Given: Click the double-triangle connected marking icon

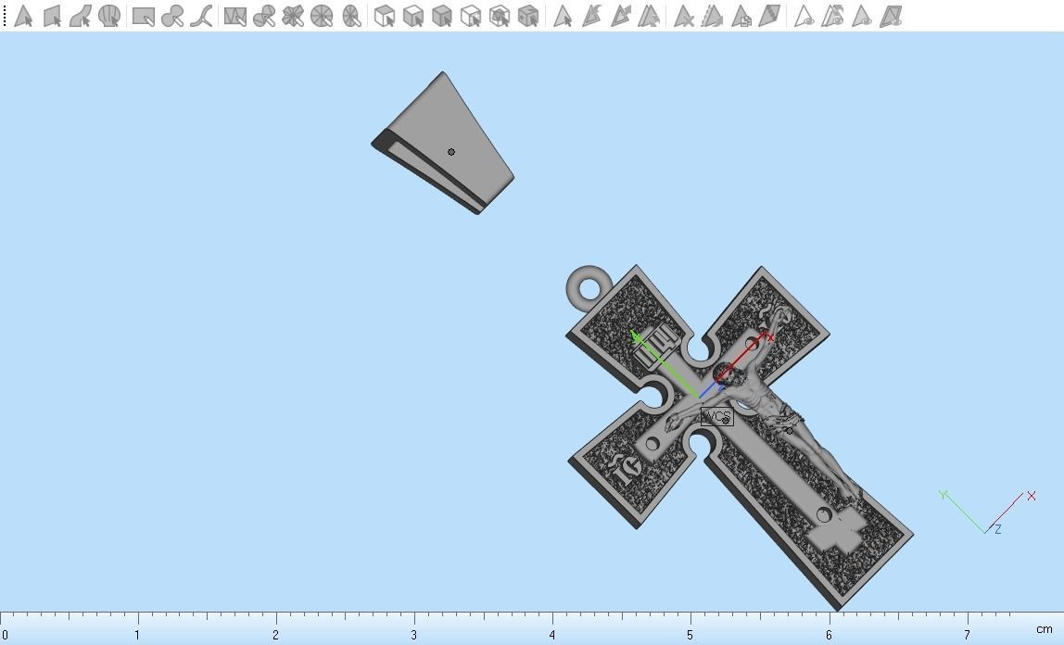Looking at the screenshot, I should coord(649,16).
